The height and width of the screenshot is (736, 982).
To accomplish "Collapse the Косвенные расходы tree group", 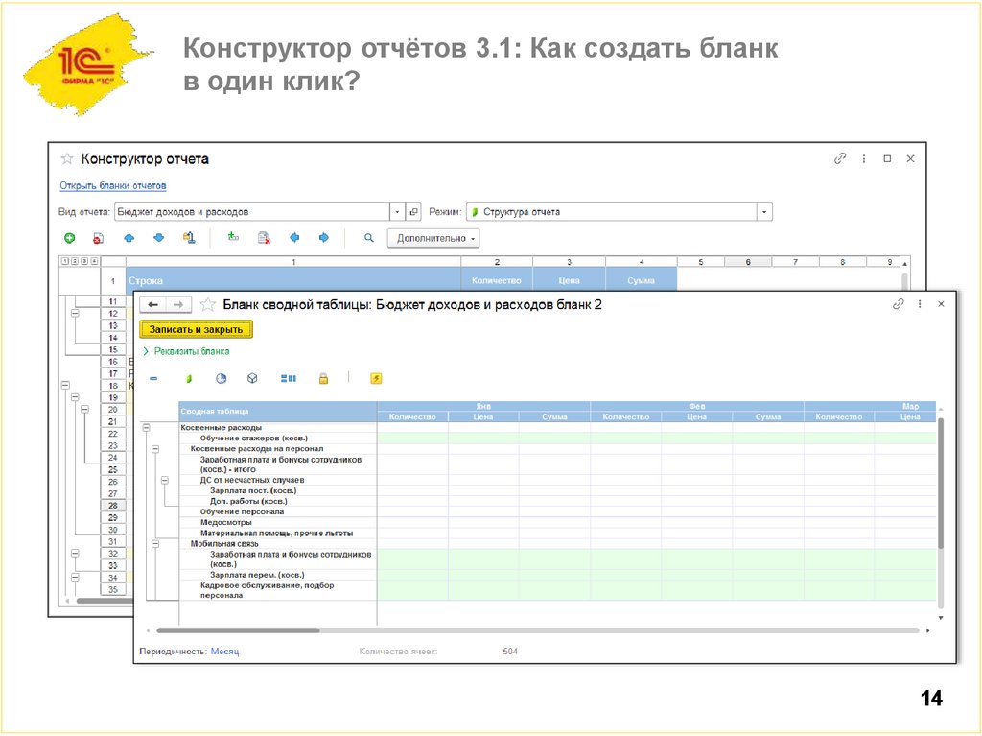I will (x=147, y=428).
